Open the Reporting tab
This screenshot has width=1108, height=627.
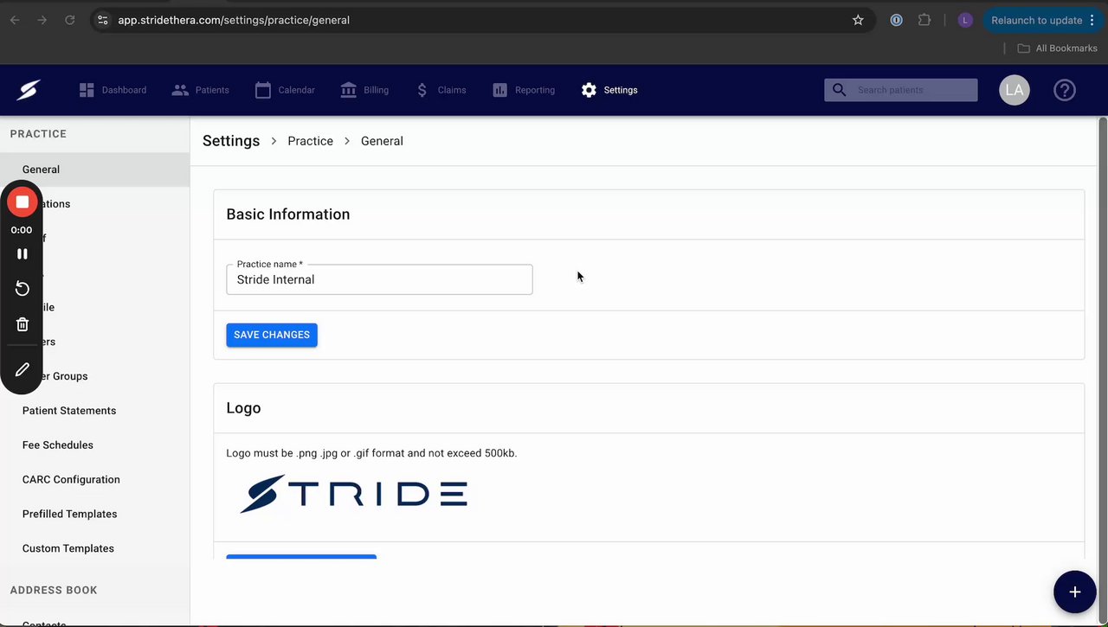click(x=524, y=90)
